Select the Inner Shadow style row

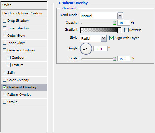pyautogui.click(x=24, y=28)
